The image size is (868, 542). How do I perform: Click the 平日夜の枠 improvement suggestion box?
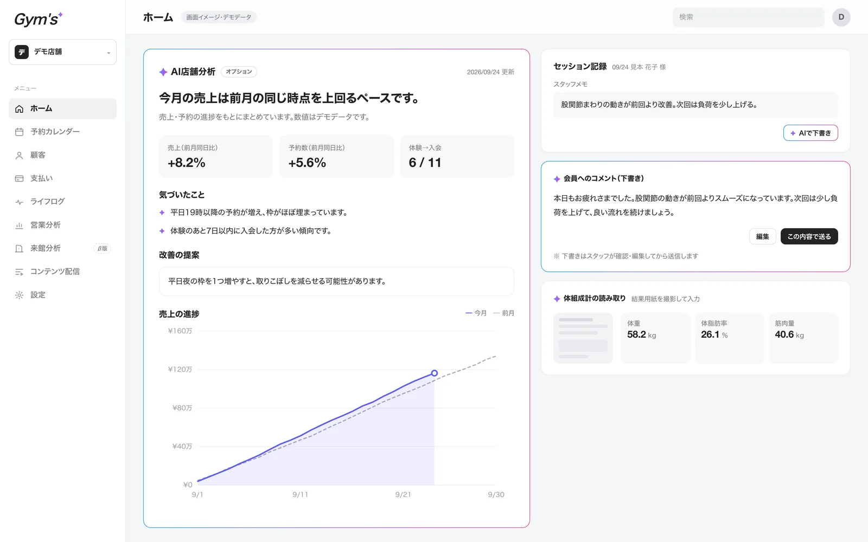tap(336, 281)
